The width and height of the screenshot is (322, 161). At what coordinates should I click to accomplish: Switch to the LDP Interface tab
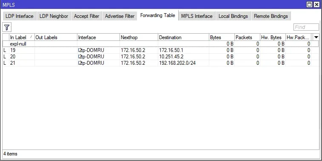[19, 16]
